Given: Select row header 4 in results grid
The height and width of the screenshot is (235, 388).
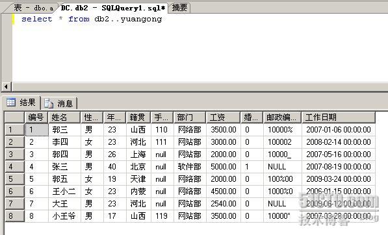Looking at the screenshot, I should [14, 167].
